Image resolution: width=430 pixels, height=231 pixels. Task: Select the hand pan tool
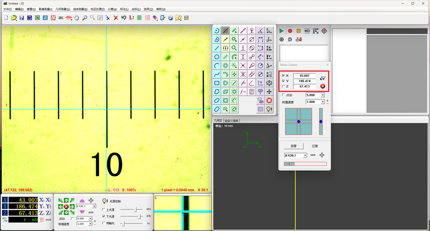(x=76, y=18)
